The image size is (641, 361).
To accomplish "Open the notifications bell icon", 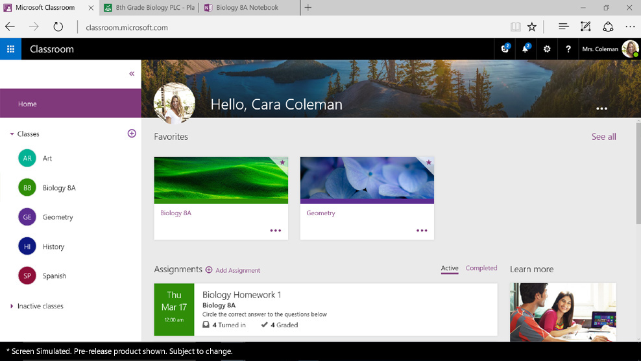I will click(526, 49).
